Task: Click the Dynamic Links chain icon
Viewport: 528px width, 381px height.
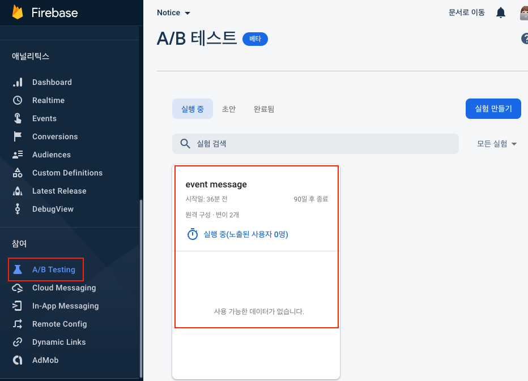Action: point(18,342)
